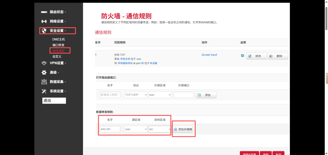Click the 高级 gear icon
The image size is (328, 155).
tap(43, 72)
